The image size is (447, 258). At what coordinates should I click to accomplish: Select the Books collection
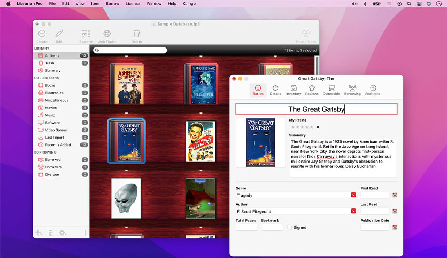coord(61,85)
